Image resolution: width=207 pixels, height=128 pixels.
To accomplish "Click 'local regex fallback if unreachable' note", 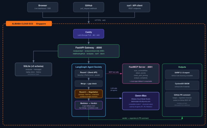I will pos(141,81).
